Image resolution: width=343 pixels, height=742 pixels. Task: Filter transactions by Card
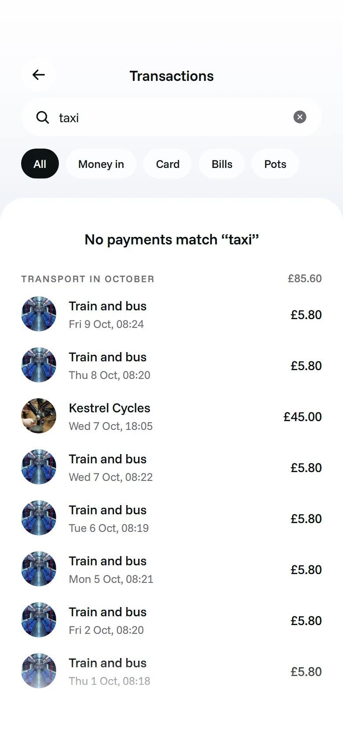tap(168, 164)
